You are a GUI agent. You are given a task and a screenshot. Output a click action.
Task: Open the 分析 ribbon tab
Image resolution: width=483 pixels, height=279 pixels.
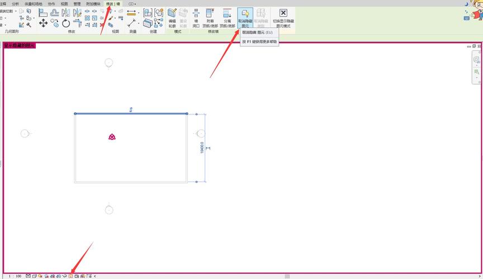tap(15, 3)
